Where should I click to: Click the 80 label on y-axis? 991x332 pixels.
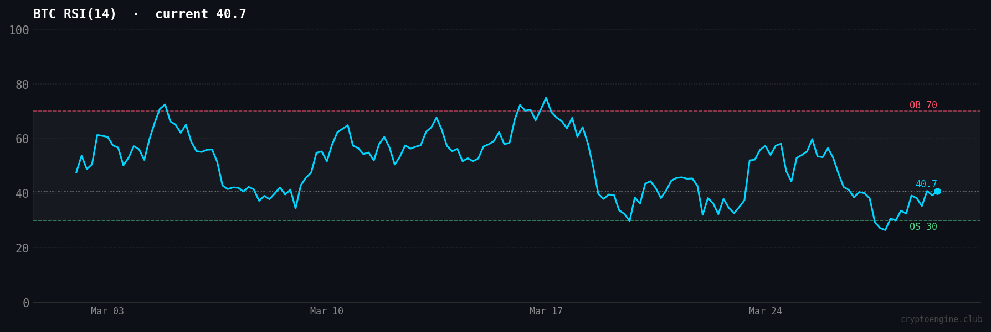pyautogui.click(x=22, y=85)
